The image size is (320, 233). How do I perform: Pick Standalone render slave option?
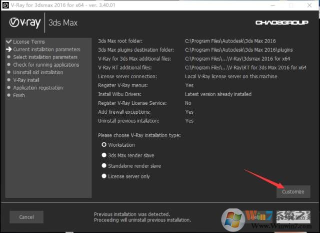click(x=104, y=166)
